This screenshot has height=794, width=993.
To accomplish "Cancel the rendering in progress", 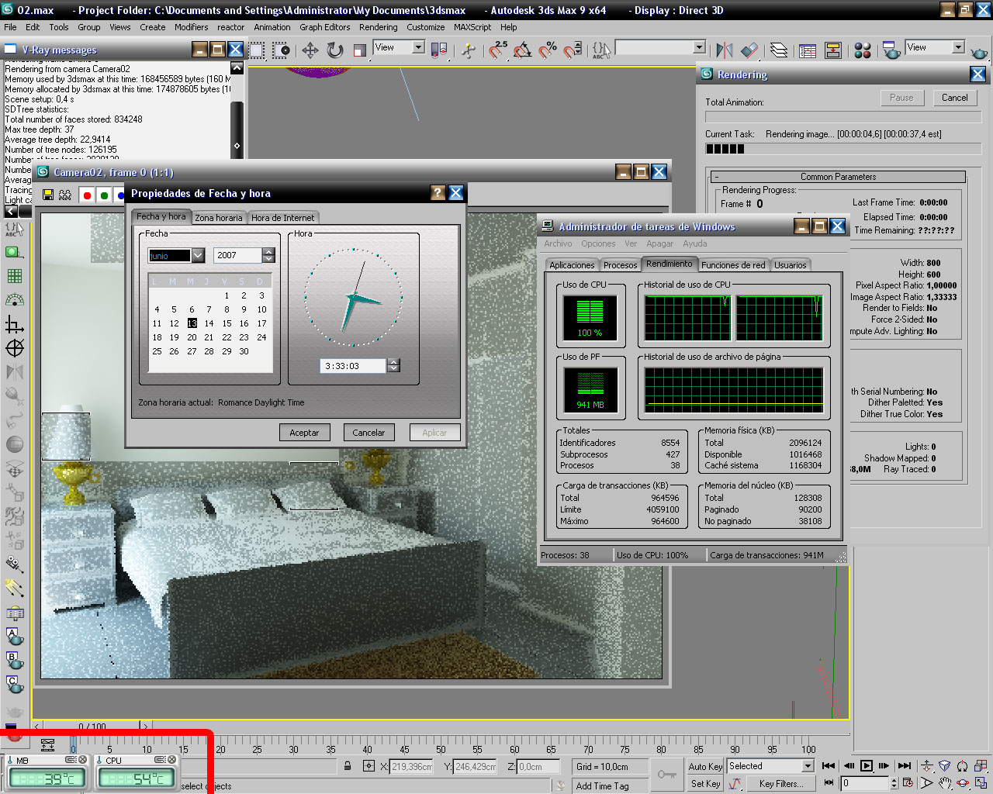I will coord(954,98).
